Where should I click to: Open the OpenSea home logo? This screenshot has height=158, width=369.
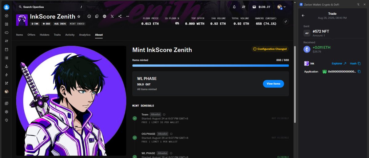tap(6, 7)
